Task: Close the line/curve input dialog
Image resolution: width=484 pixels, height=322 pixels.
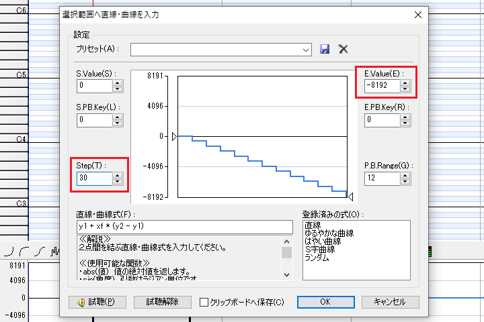Action: pos(418,14)
